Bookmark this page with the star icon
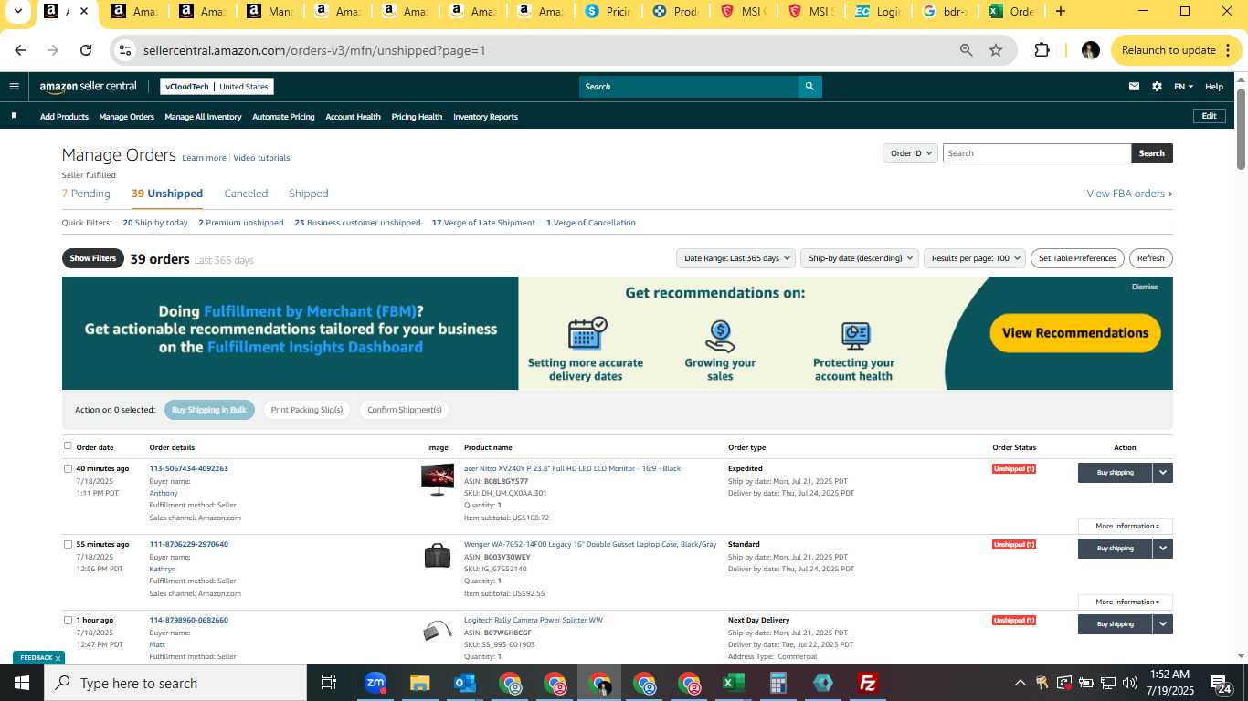The image size is (1248, 701). pos(996,50)
